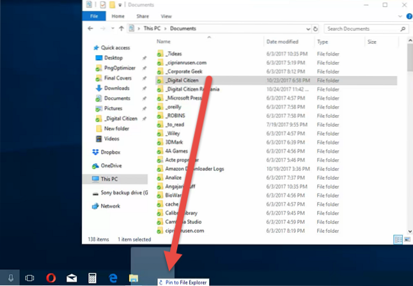Open the File Explorer Help icon
This screenshot has height=286, width=413.
click(x=405, y=15)
